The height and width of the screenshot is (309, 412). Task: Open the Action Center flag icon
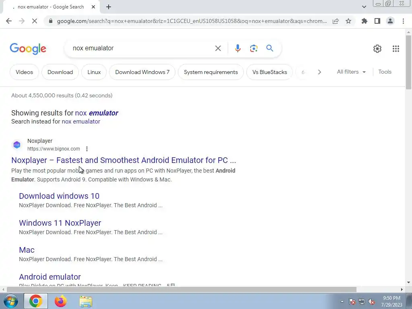[x=352, y=302]
